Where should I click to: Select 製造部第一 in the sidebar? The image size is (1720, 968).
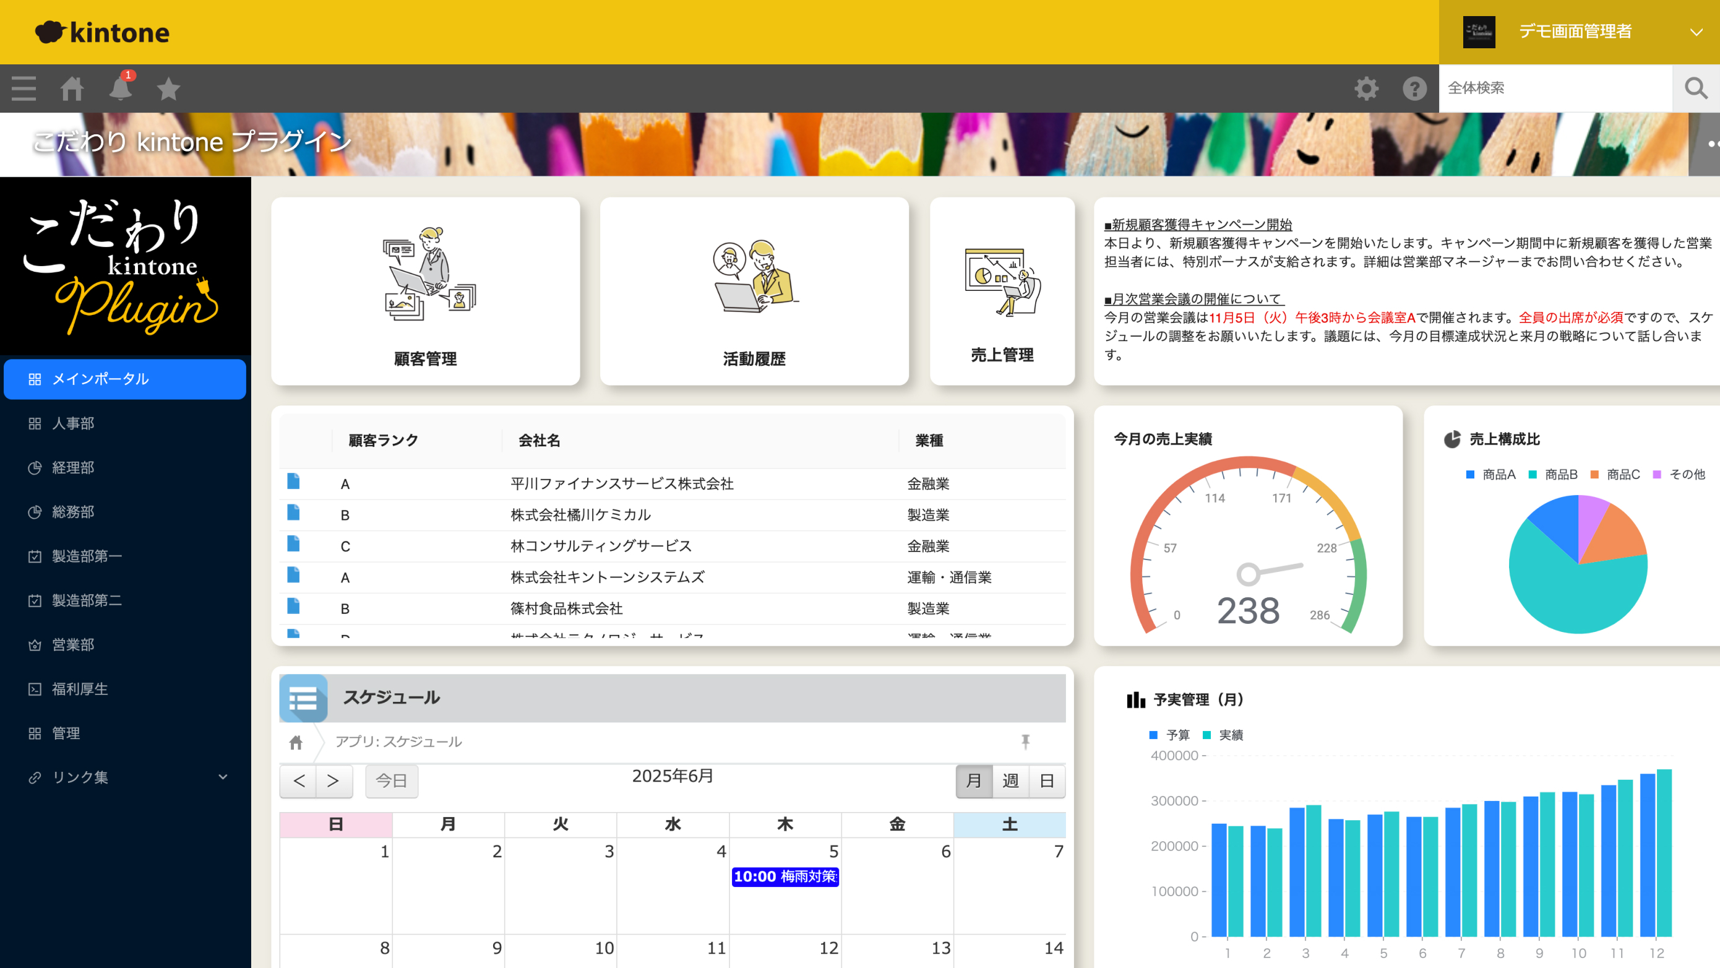pyautogui.click(x=125, y=556)
